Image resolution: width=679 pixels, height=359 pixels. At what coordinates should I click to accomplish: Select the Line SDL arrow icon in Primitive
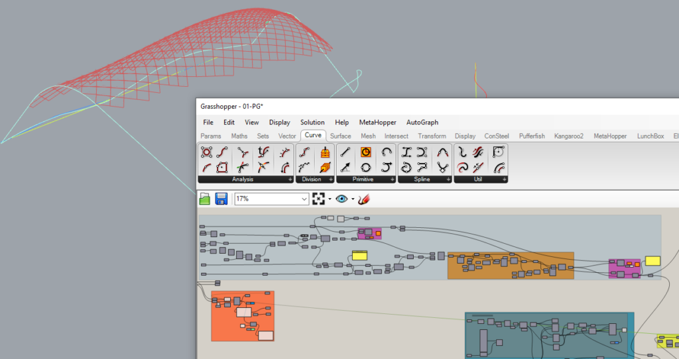345,167
